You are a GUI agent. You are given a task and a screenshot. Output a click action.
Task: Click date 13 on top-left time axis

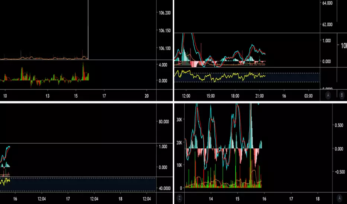coord(47,96)
